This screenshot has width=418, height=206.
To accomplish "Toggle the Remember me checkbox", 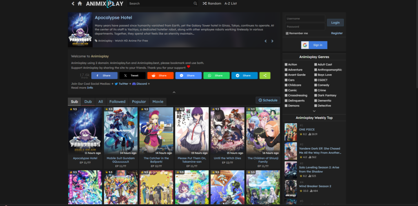I will [x=287, y=33].
